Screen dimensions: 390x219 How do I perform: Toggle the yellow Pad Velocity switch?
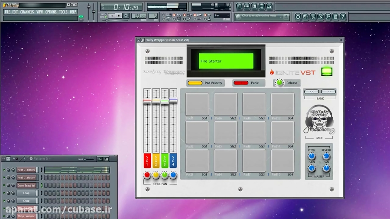195,83
